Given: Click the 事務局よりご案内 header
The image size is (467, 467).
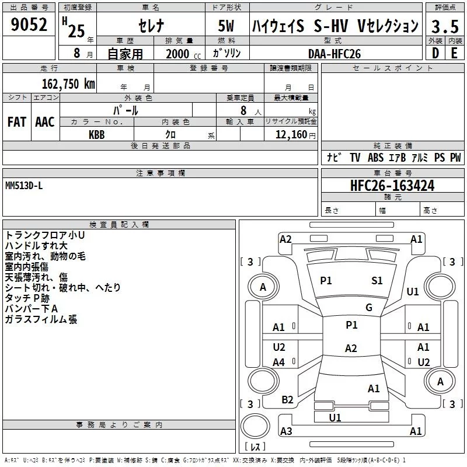Looking at the screenshot, I should point(119,425).
